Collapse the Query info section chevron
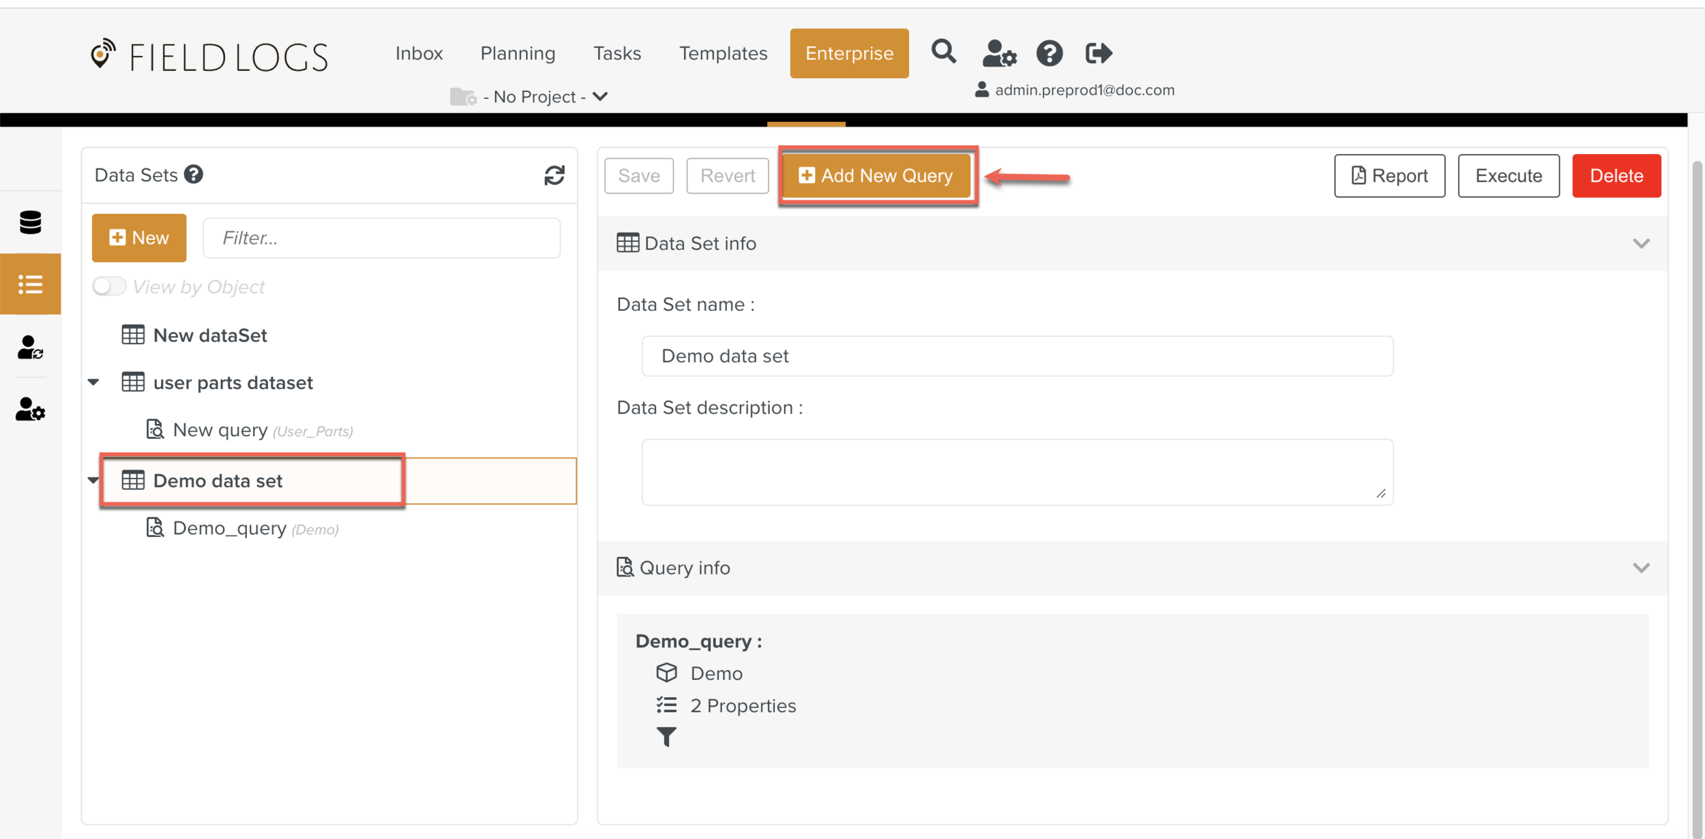Image resolution: width=1705 pixels, height=839 pixels. tap(1641, 568)
